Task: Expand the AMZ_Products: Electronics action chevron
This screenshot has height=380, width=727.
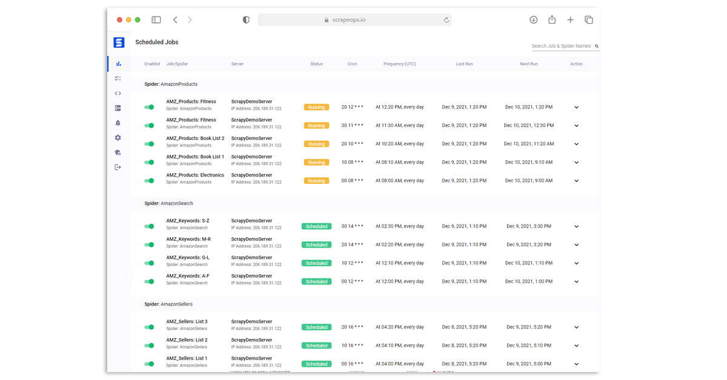Action: [576, 180]
